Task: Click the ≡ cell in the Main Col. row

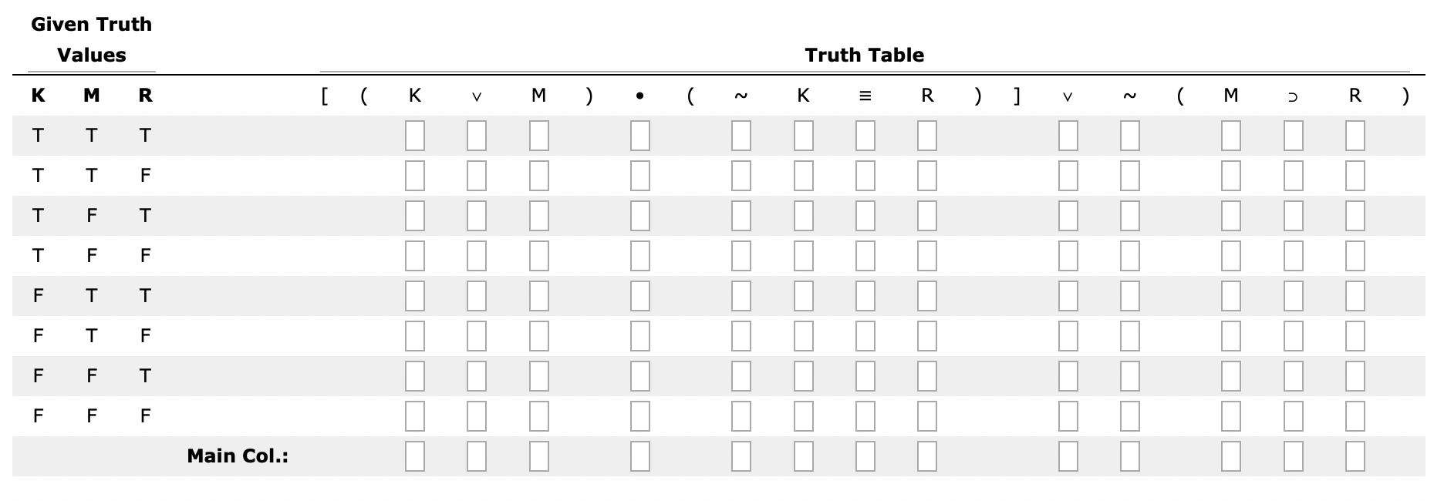Action: click(864, 456)
